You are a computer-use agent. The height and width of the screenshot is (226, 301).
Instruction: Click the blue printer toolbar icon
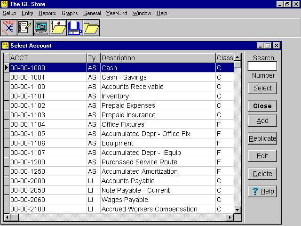click(x=74, y=28)
